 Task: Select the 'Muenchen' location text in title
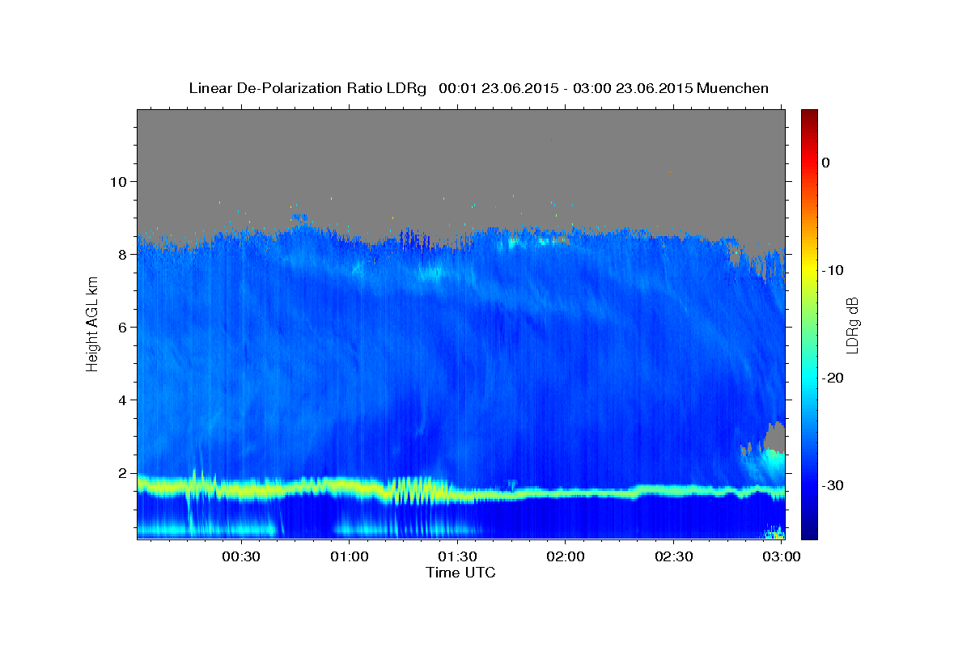click(x=733, y=88)
